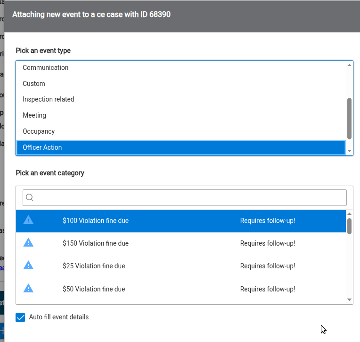Click the warning icon beside $50 Violation fine due

[x=28, y=288]
